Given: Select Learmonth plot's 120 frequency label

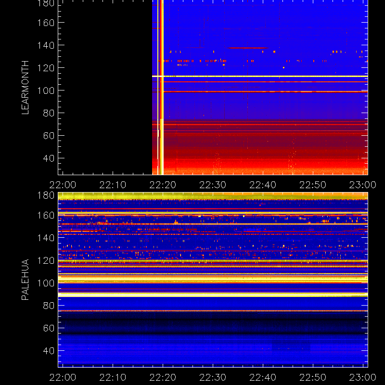Looking at the screenshot, I should pyautogui.click(x=46, y=68).
